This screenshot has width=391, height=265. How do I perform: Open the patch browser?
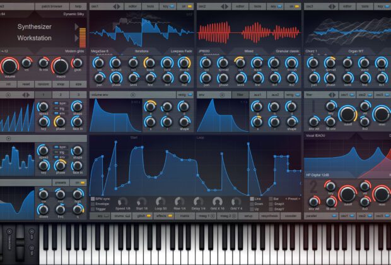click(52, 6)
